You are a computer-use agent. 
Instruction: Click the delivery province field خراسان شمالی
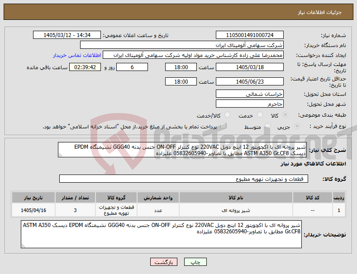[x=249, y=94]
